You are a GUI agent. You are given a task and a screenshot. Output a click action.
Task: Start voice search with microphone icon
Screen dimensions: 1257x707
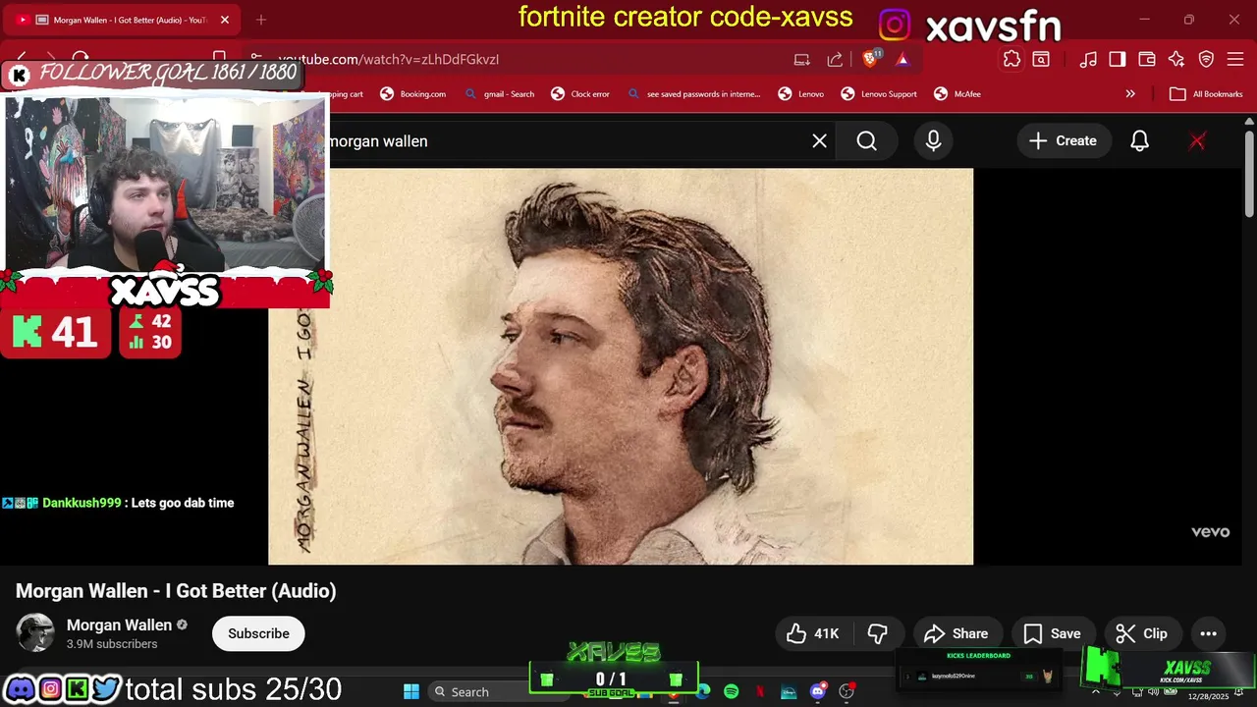[x=933, y=140]
